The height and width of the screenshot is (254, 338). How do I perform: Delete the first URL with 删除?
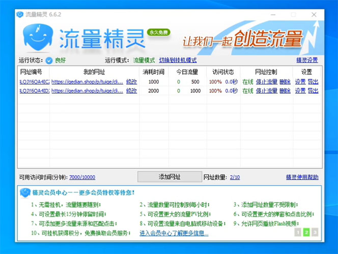(285, 82)
